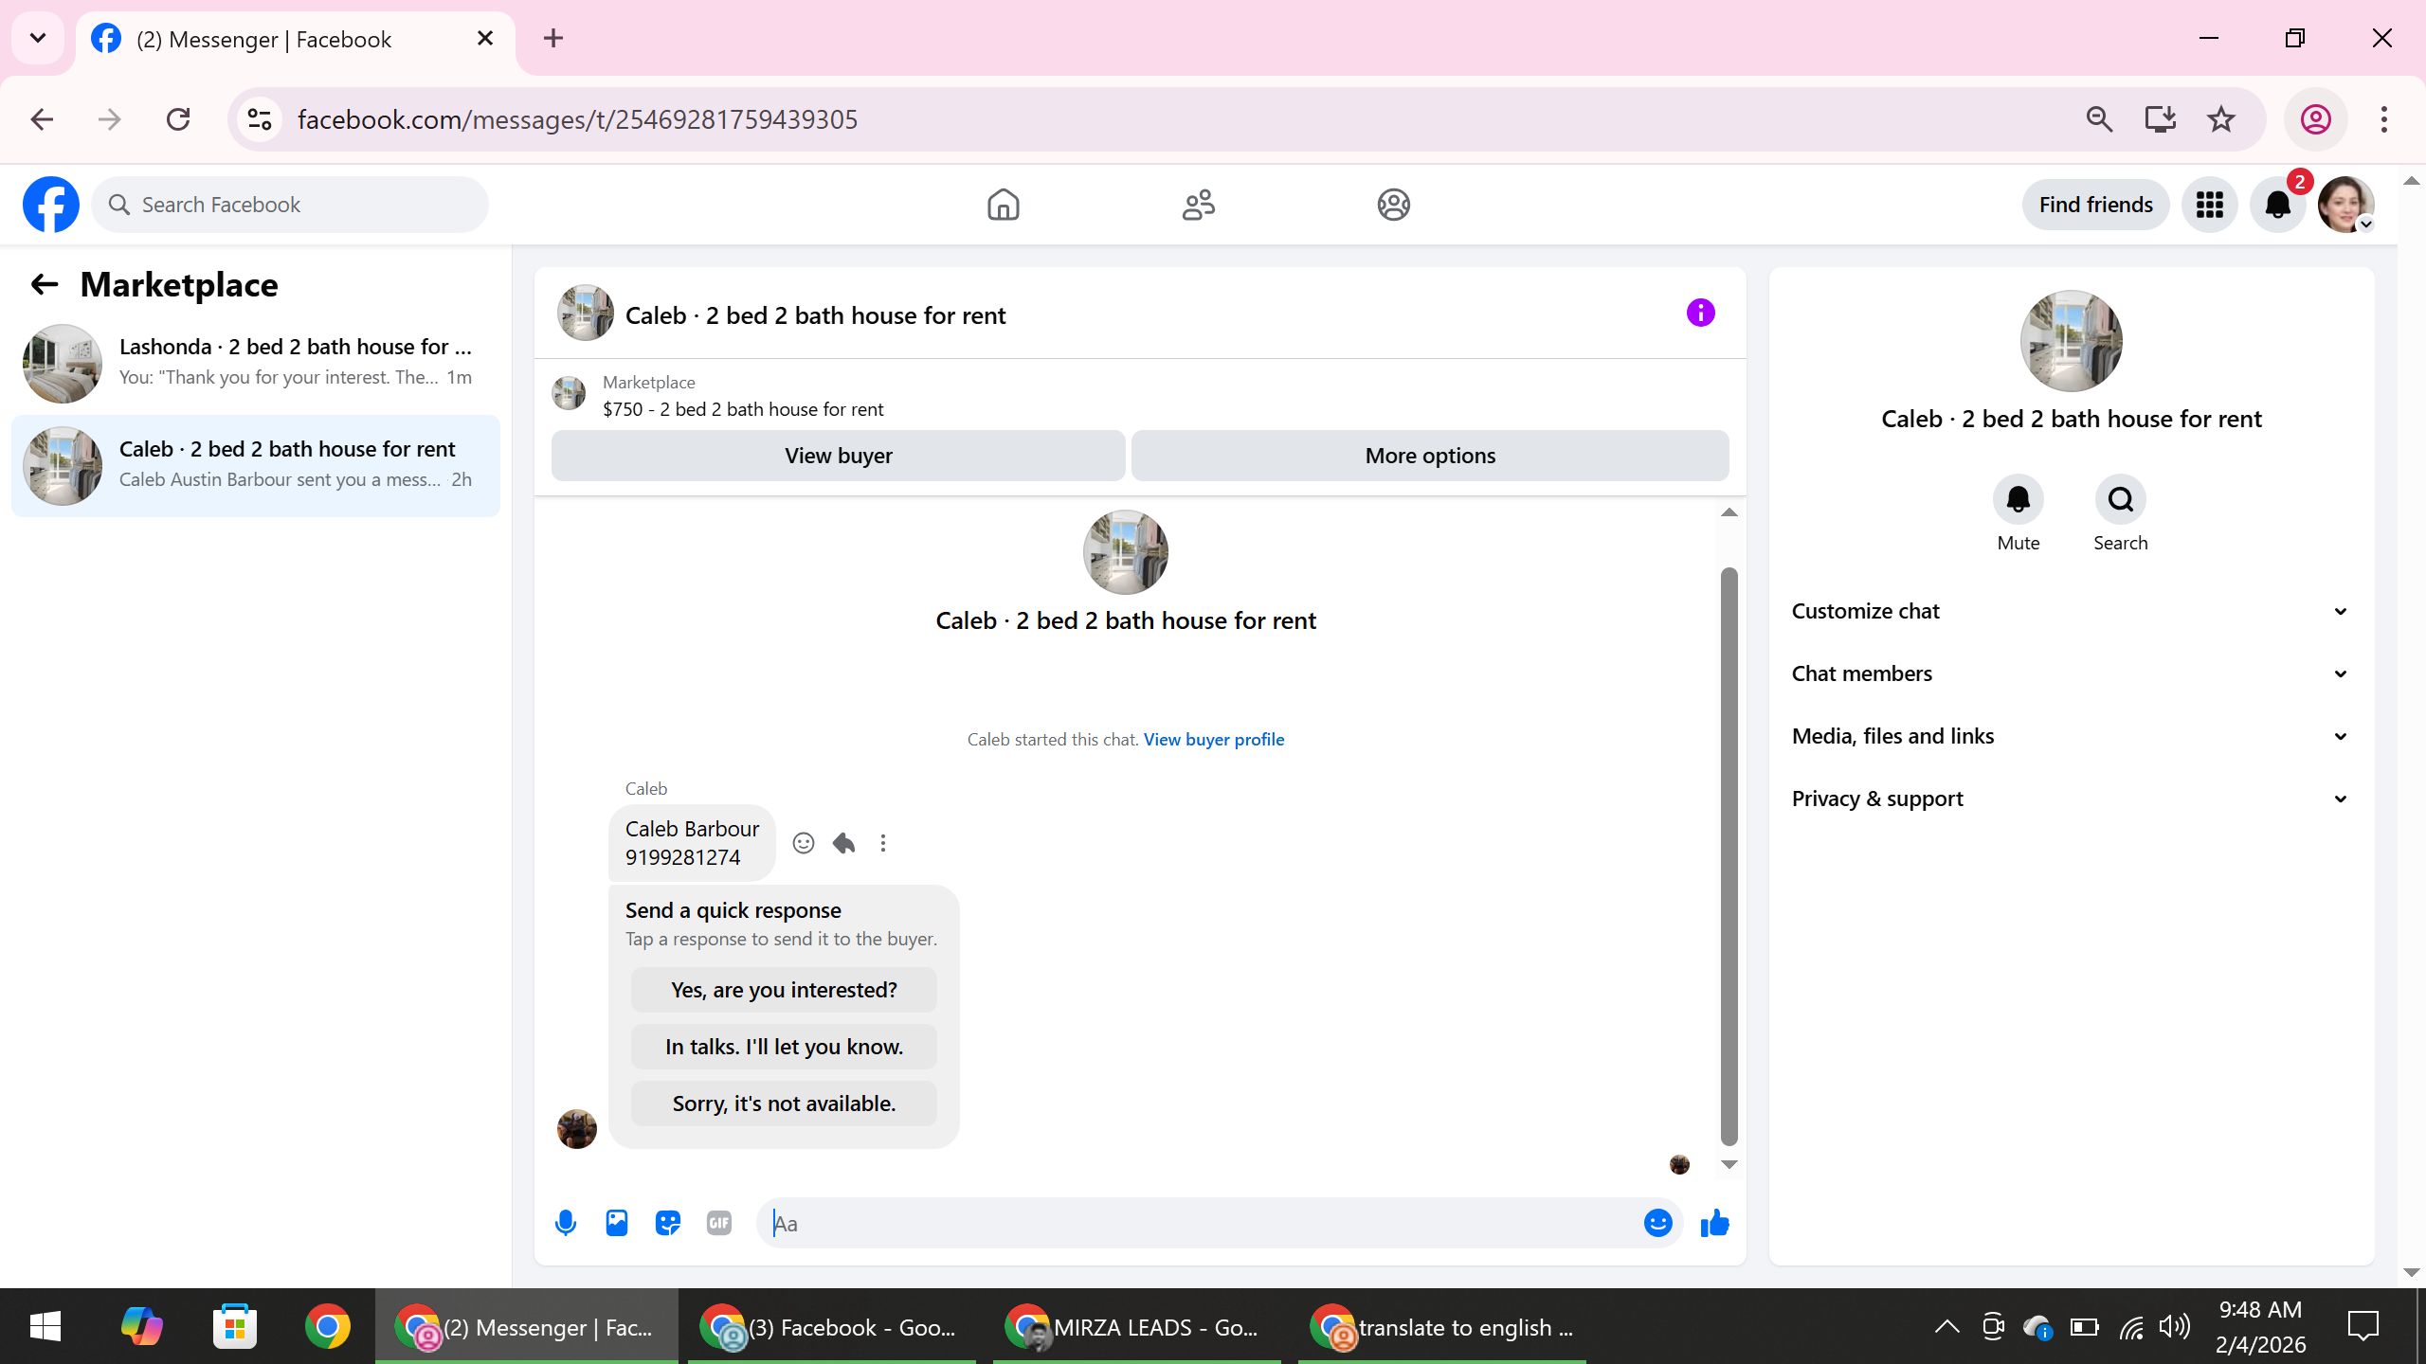
Task: Expand the Customize chat section
Action: 2071,611
